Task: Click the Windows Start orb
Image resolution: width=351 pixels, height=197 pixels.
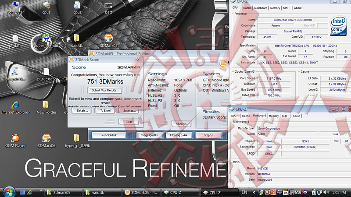Action: 9,192
